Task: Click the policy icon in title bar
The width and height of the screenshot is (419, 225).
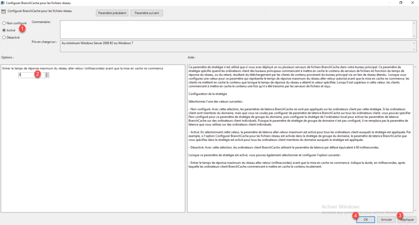Action: coord(3,3)
